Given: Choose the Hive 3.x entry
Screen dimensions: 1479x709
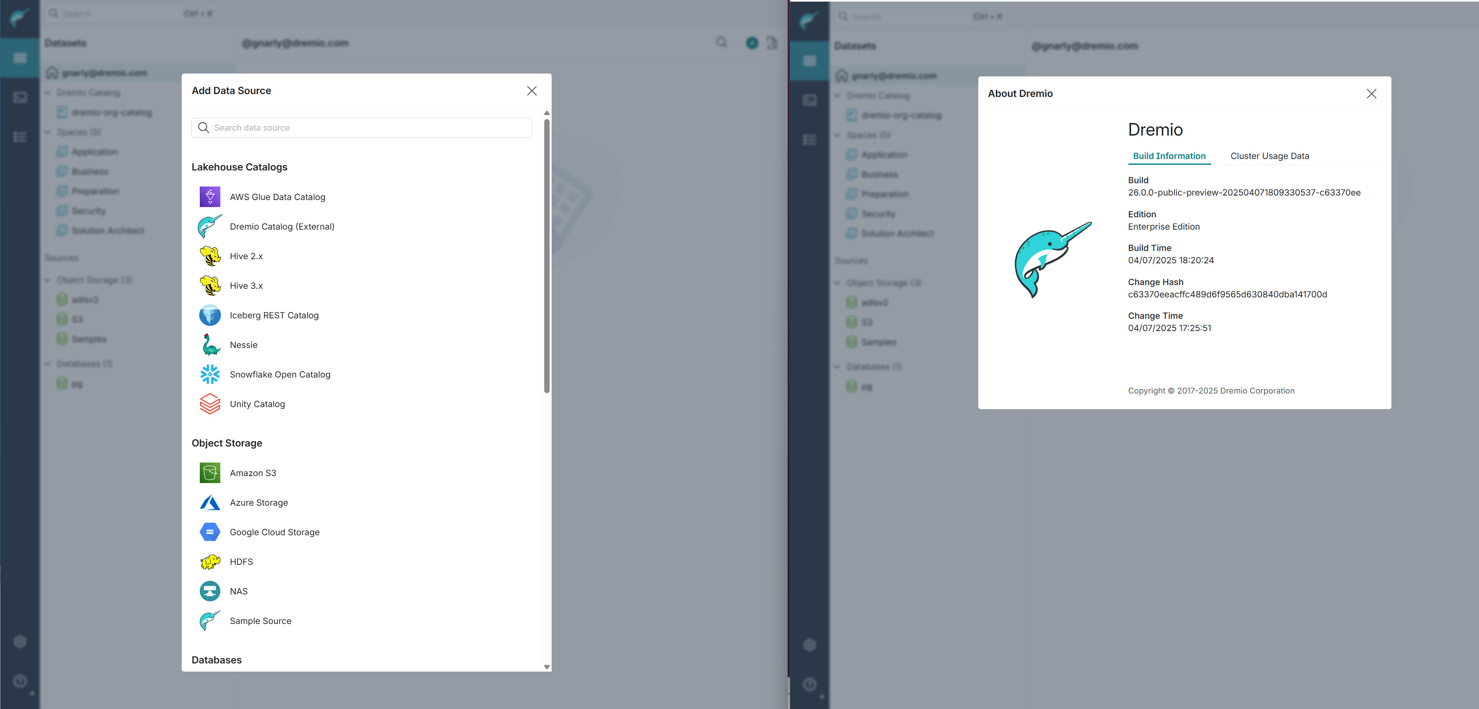Looking at the screenshot, I should click(246, 285).
